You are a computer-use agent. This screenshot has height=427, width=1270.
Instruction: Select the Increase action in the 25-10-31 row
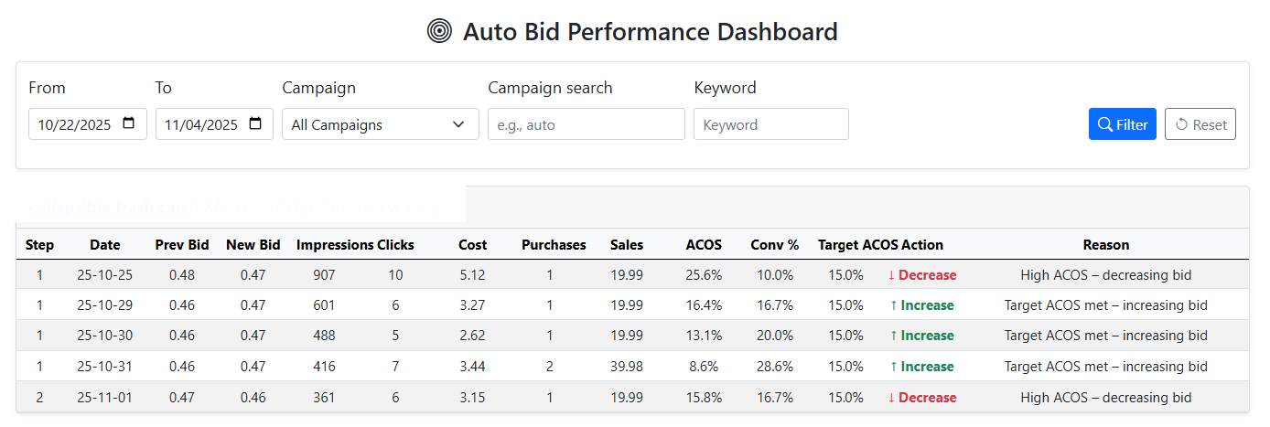coord(926,367)
